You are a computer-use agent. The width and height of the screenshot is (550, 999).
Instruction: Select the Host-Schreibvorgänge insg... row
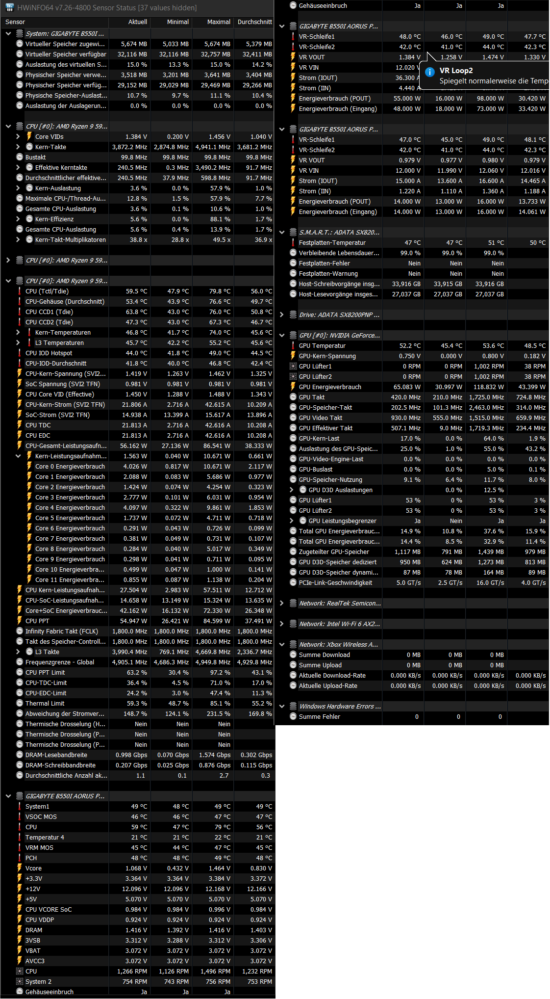412,284
